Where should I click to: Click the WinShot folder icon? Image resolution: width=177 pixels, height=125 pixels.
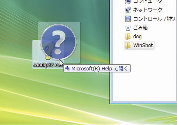(x=128, y=45)
